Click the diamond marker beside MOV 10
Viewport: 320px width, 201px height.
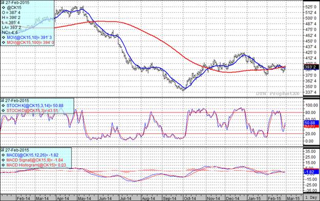pos(3,37)
